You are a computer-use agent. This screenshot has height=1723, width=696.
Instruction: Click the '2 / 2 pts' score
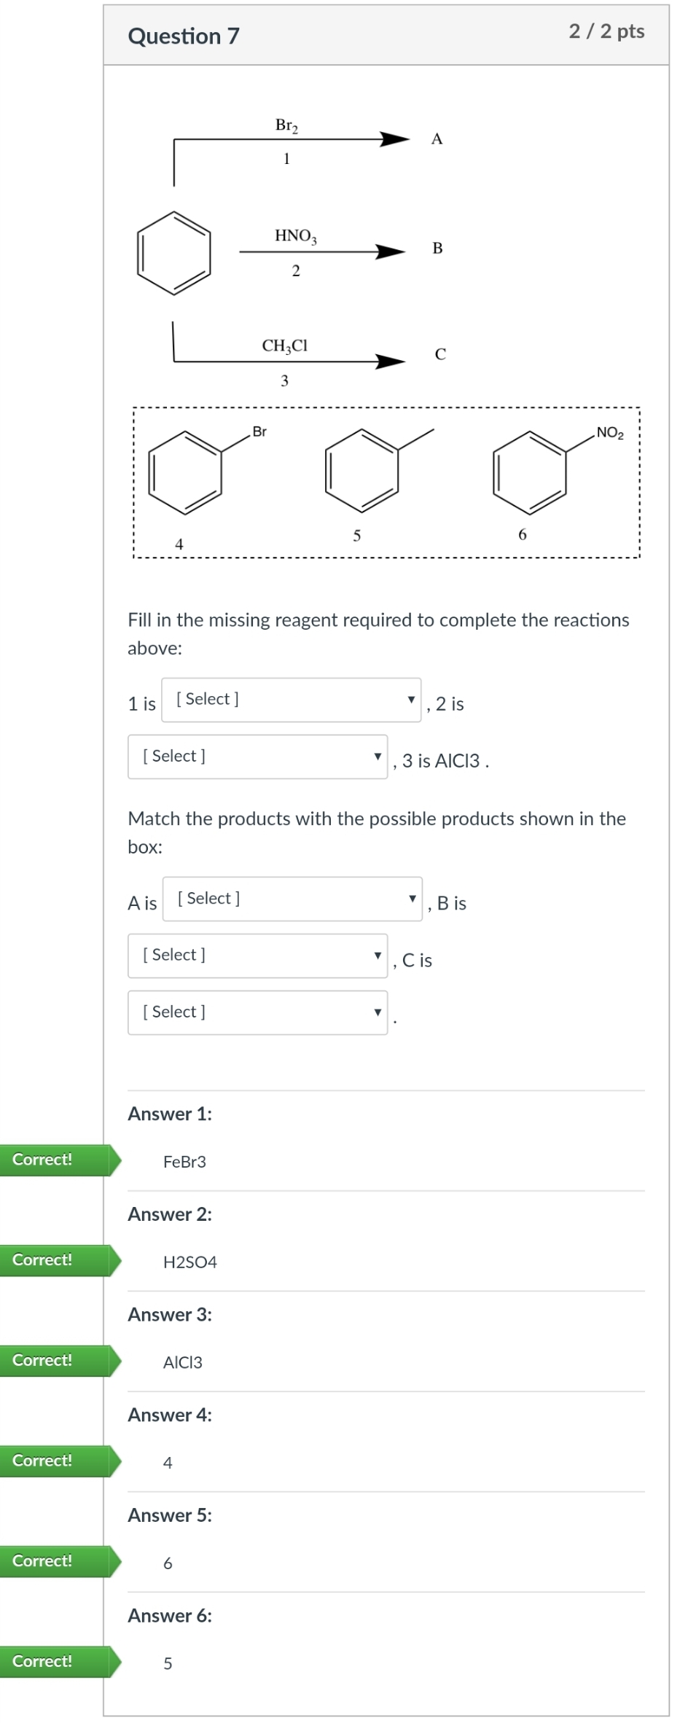coord(606,31)
